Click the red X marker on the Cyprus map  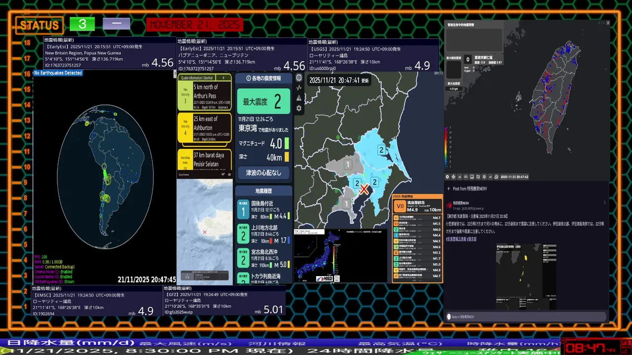(x=204, y=232)
